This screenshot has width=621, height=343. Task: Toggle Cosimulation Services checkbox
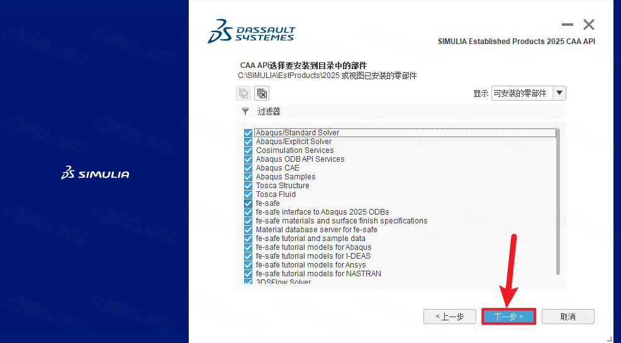point(249,150)
